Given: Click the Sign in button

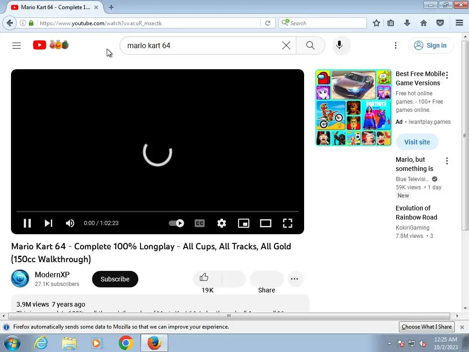Looking at the screenshot, I should click(x=431, y=45).
